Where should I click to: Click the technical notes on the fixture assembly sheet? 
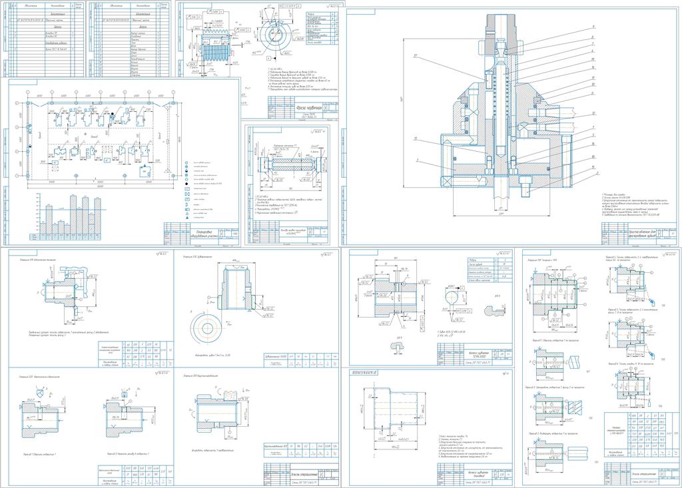click(636, 204)
